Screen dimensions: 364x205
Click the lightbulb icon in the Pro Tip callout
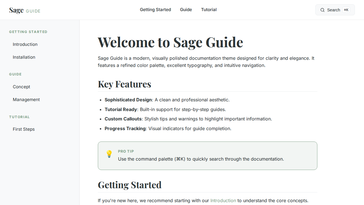pos(109,154)
